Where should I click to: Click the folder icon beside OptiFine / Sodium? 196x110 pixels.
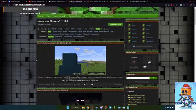pos(129,97)
